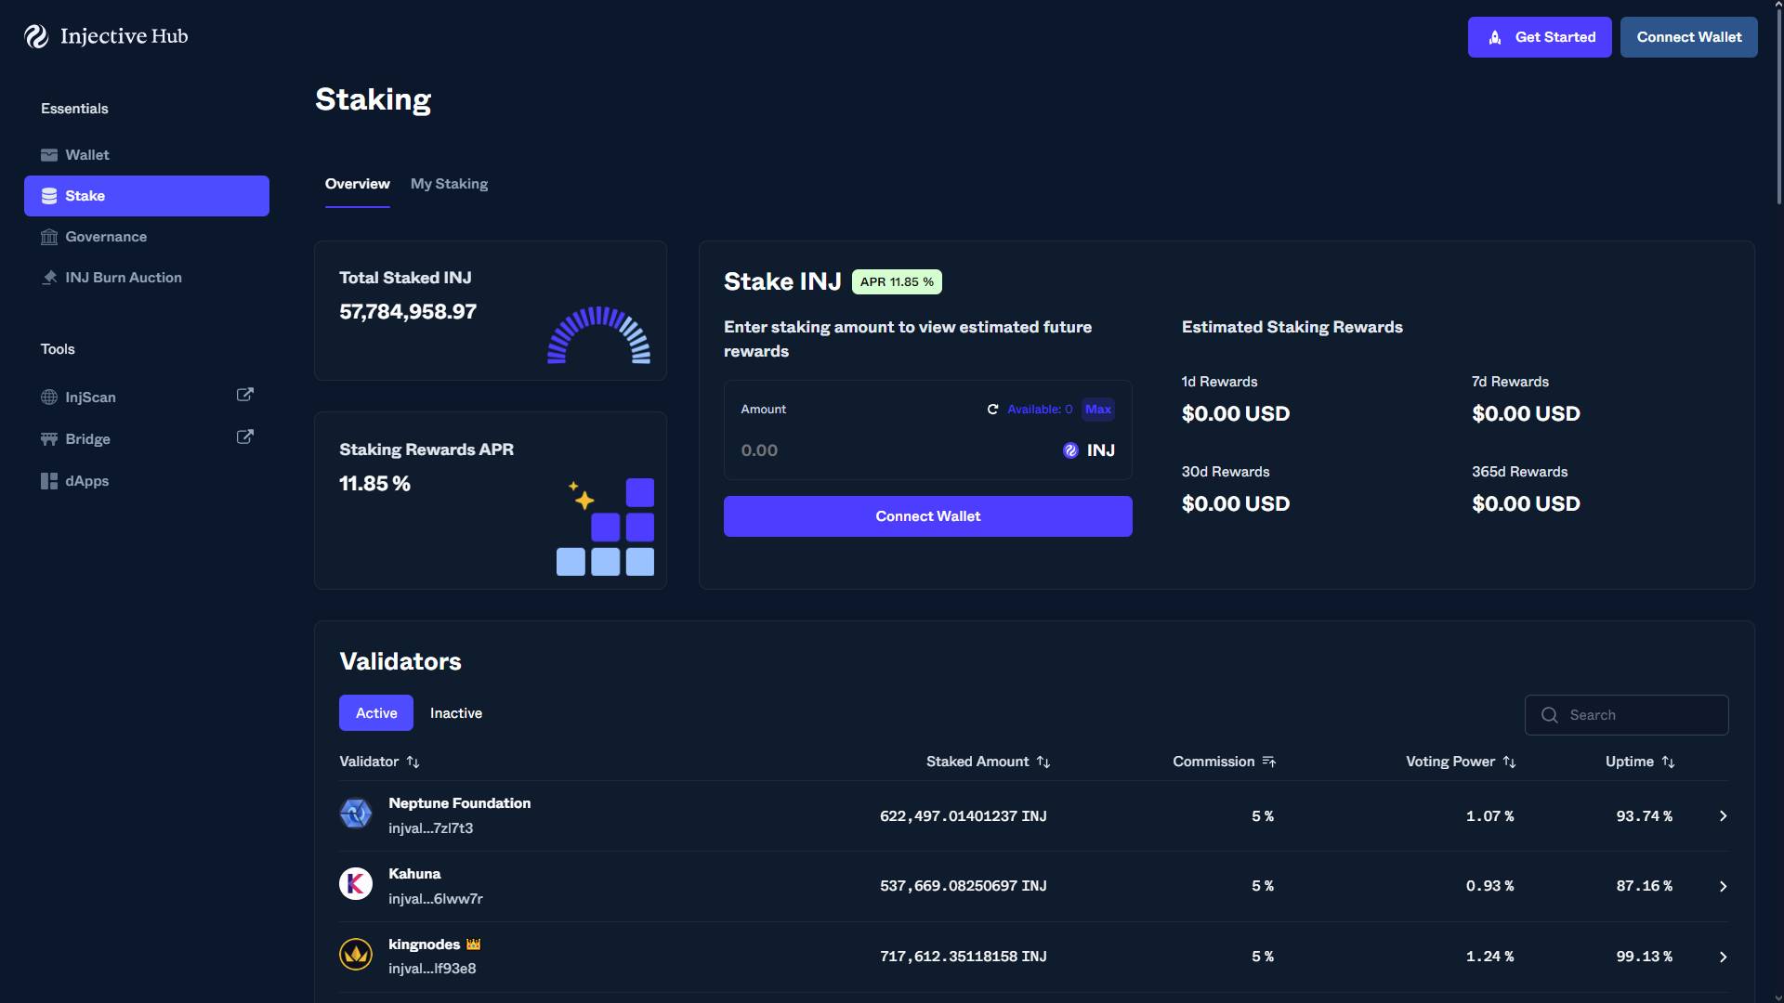Image resolution: width=1784 pixels, height=1003 pixels.
Task: Sort validators by name arrows icon
Action: [x=413, y=762]
